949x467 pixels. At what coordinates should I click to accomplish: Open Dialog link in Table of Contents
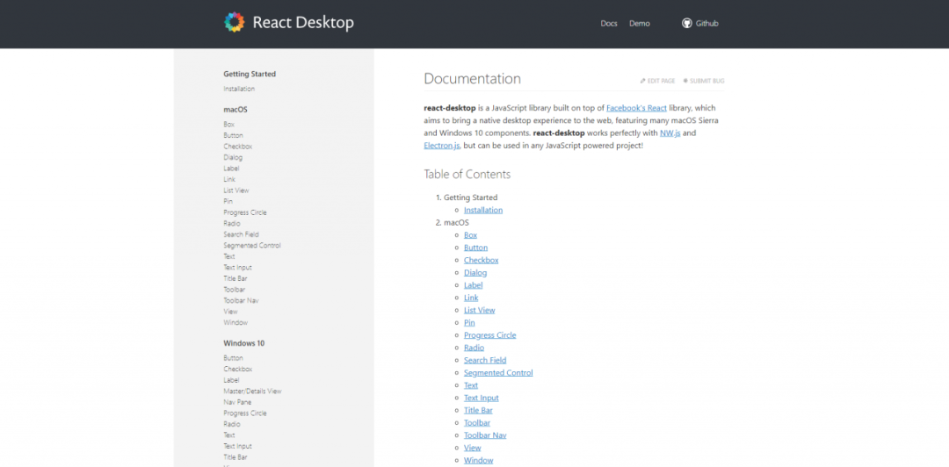pos(475,273)
